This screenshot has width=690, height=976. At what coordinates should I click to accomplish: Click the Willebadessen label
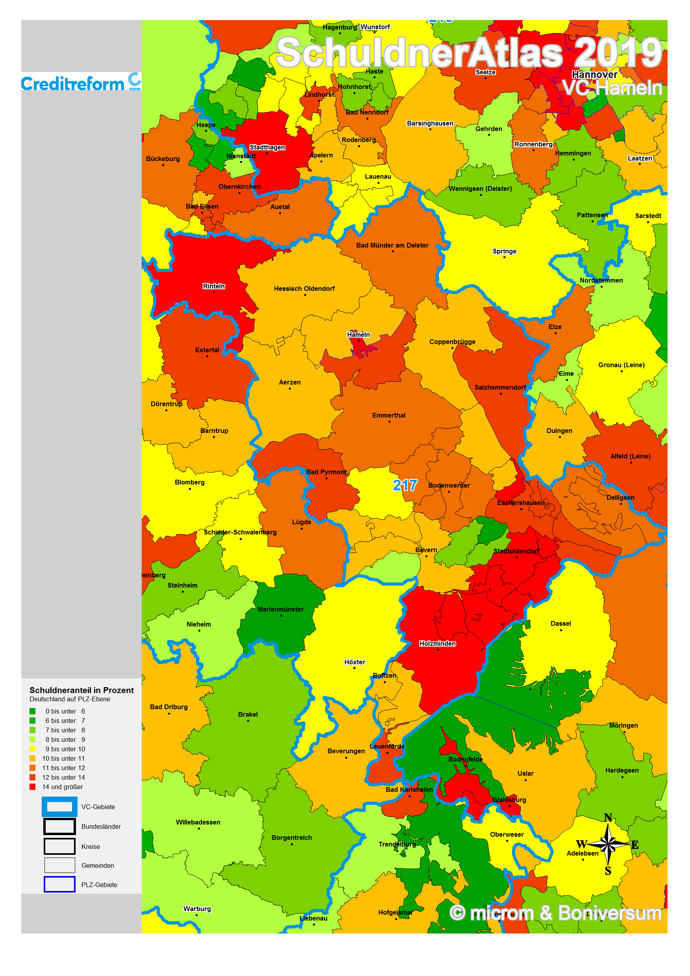click(x=198, y=822)
